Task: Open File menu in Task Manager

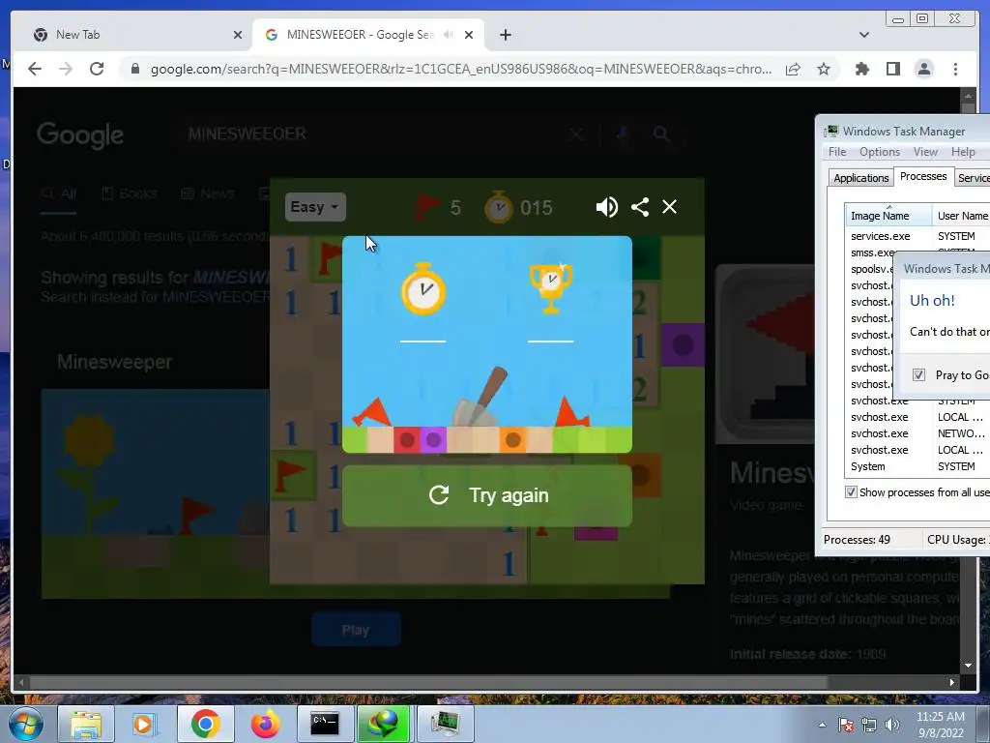Action: click(x=837, y=152)
